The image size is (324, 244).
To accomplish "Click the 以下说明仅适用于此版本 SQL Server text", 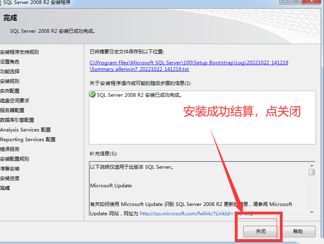I will click(x=132, y=167).
